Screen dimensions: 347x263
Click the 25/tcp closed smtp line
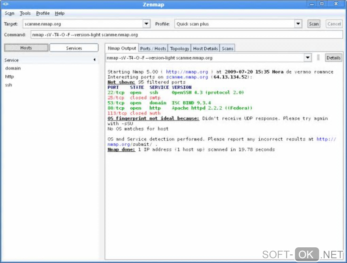(x=134, y=98)
